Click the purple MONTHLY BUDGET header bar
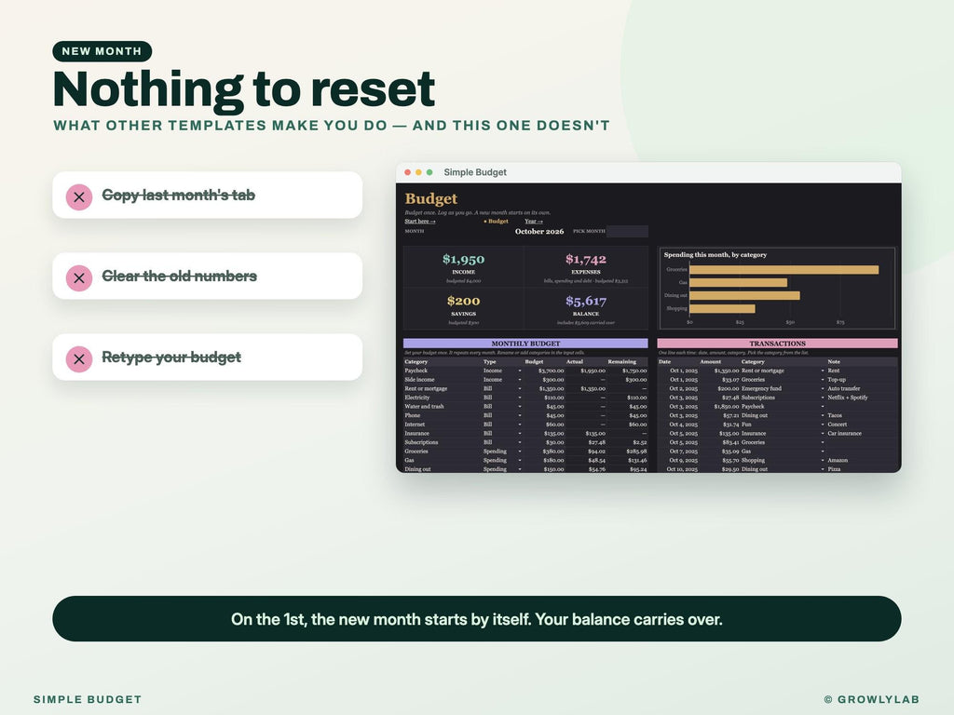This screenshot has height=715, width=954. pyautogui.click(x=525, y=344)
